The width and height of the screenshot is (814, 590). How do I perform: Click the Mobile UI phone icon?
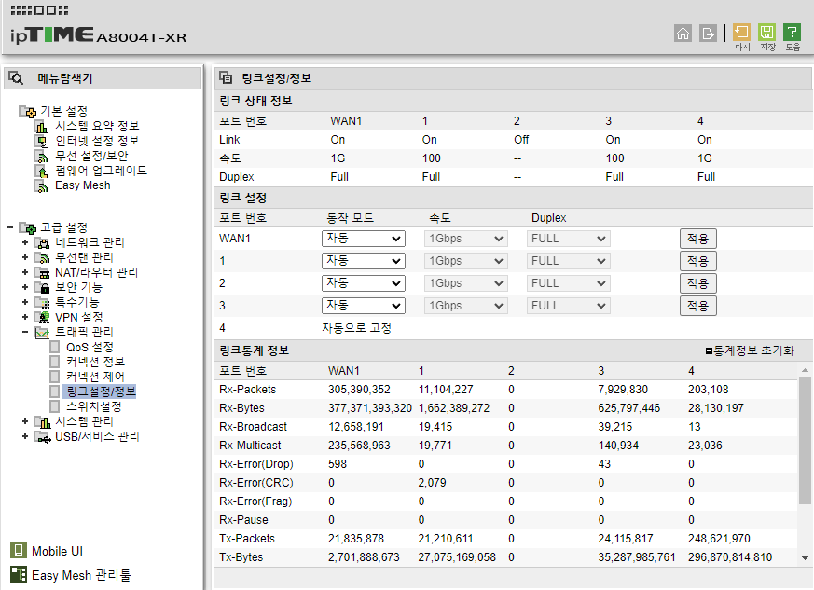pos(18,551)
